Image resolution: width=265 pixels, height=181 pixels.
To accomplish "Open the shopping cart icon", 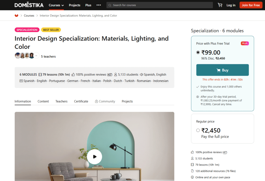I will coord(220,5).
